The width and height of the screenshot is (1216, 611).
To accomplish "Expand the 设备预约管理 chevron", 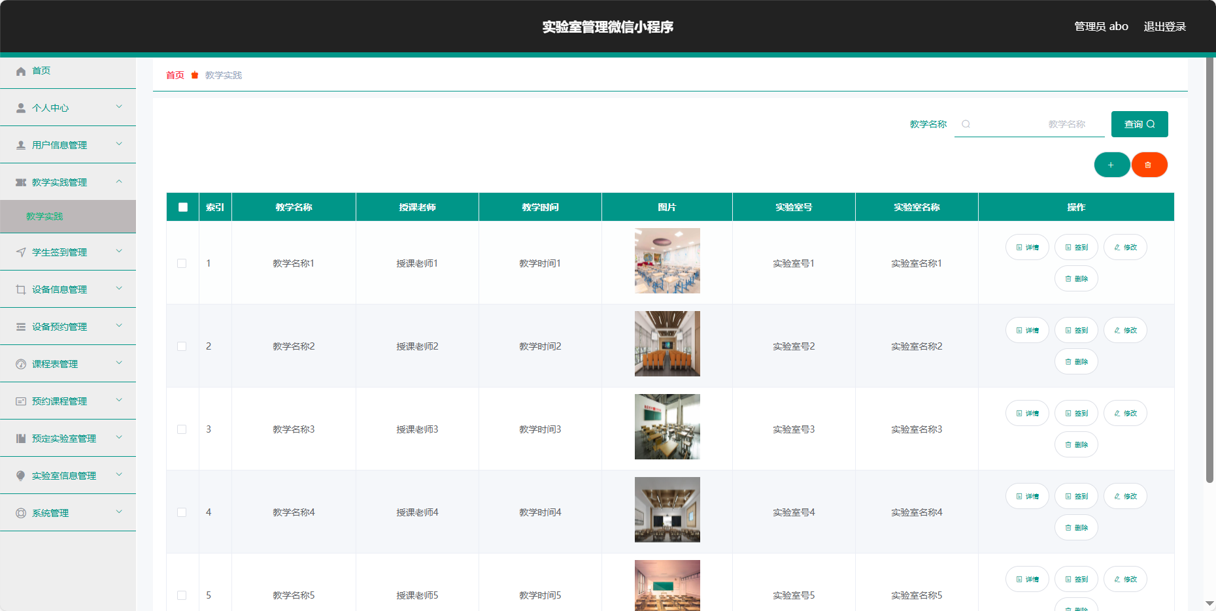I will tap(119, 325).
